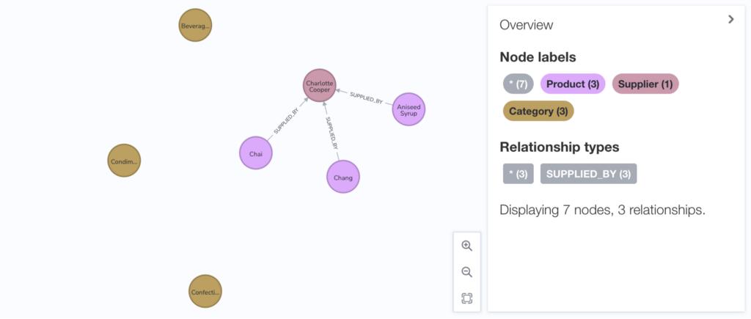Select the Supplier (1) label
751x319 pixels.
coord(645,84)
